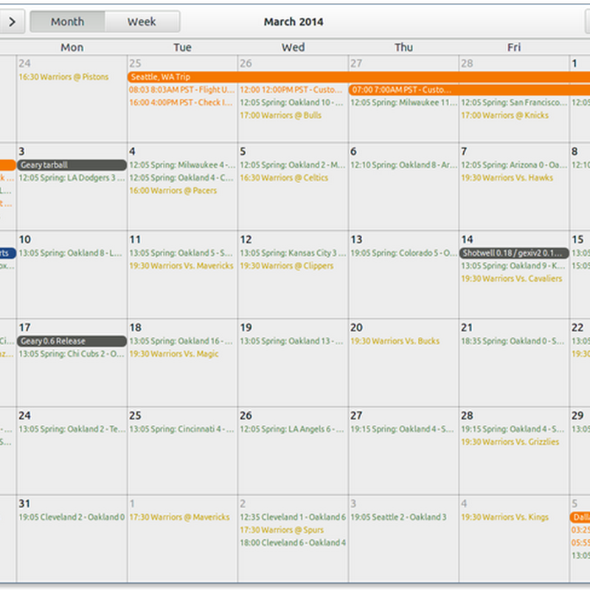The image size is (590, 590).
Task: Open 12:05 Spring: San Francisco event
Action: click(x=514, y=103)
